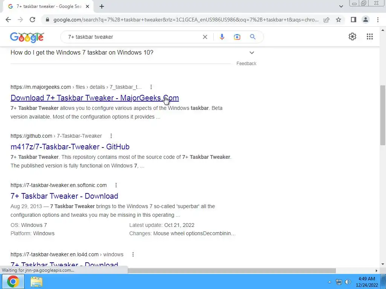Go back using the browser back arrow

point(8,20)
